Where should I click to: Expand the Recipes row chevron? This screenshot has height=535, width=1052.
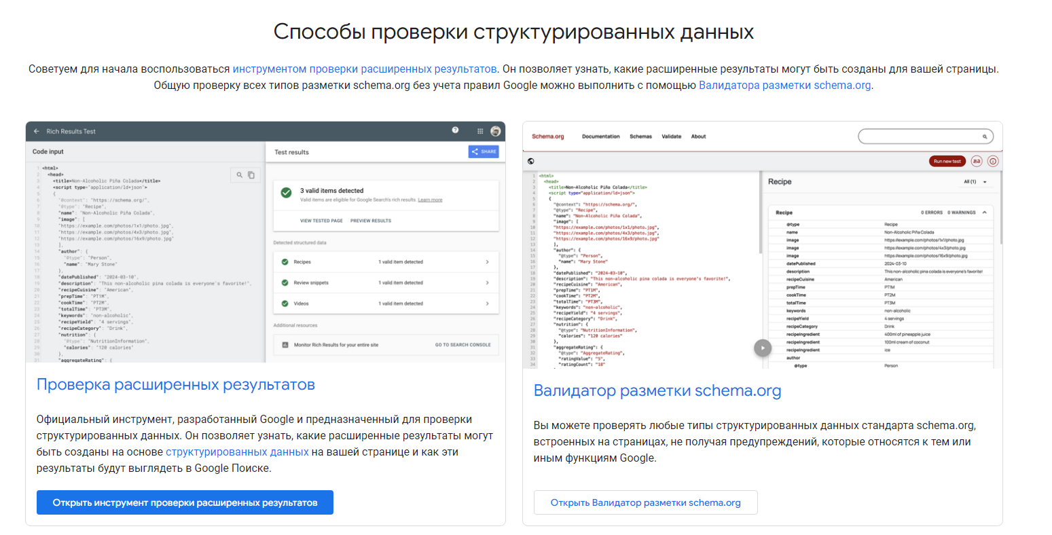click(x=488, y=261)
